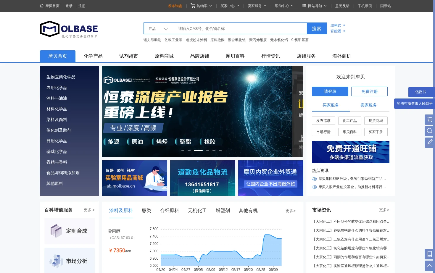Switch to 卖家服务 tab in welcome panel
The image size is (435, 273).
coord(369,105)
